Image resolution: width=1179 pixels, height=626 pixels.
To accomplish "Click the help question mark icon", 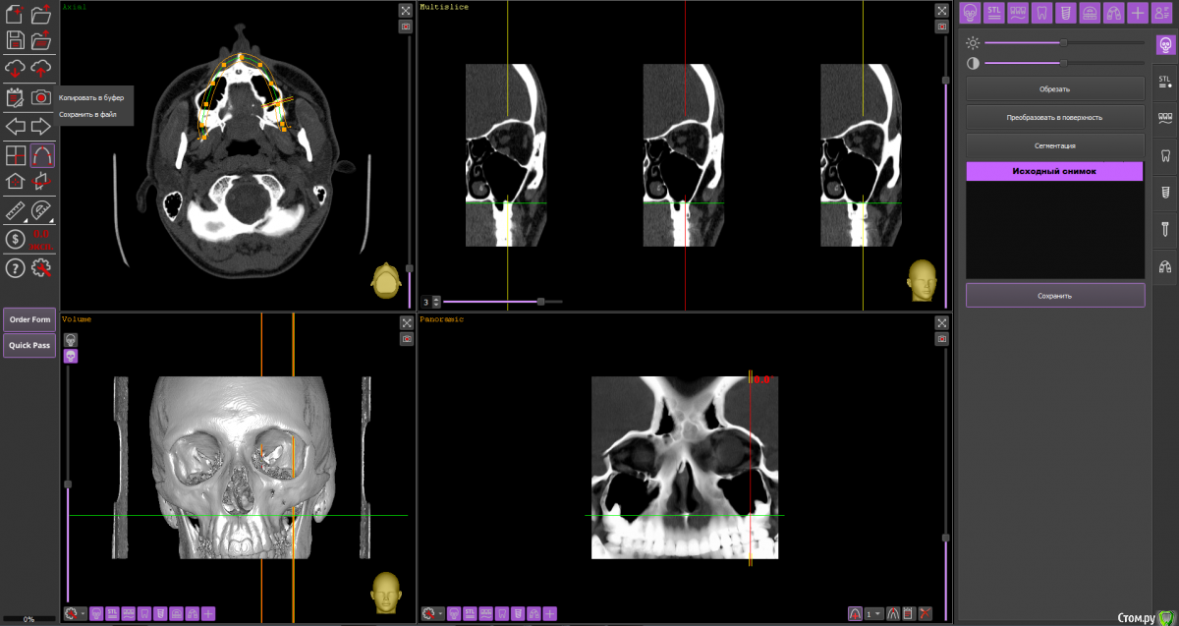I will (x=15, y=267).
